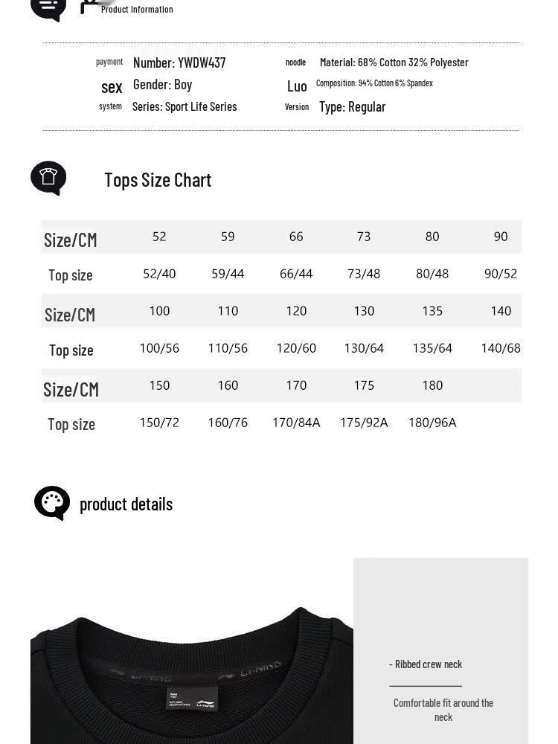Viewport: 558px width, 744px height.
Task: Click the Tops Size Chart heading
Action: [158, 180]
